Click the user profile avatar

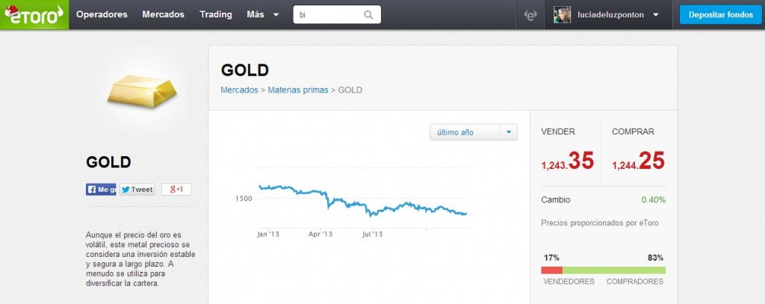coord(562,15)
